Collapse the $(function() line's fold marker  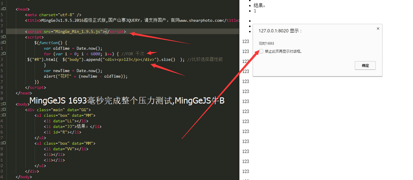coord(4,43)
